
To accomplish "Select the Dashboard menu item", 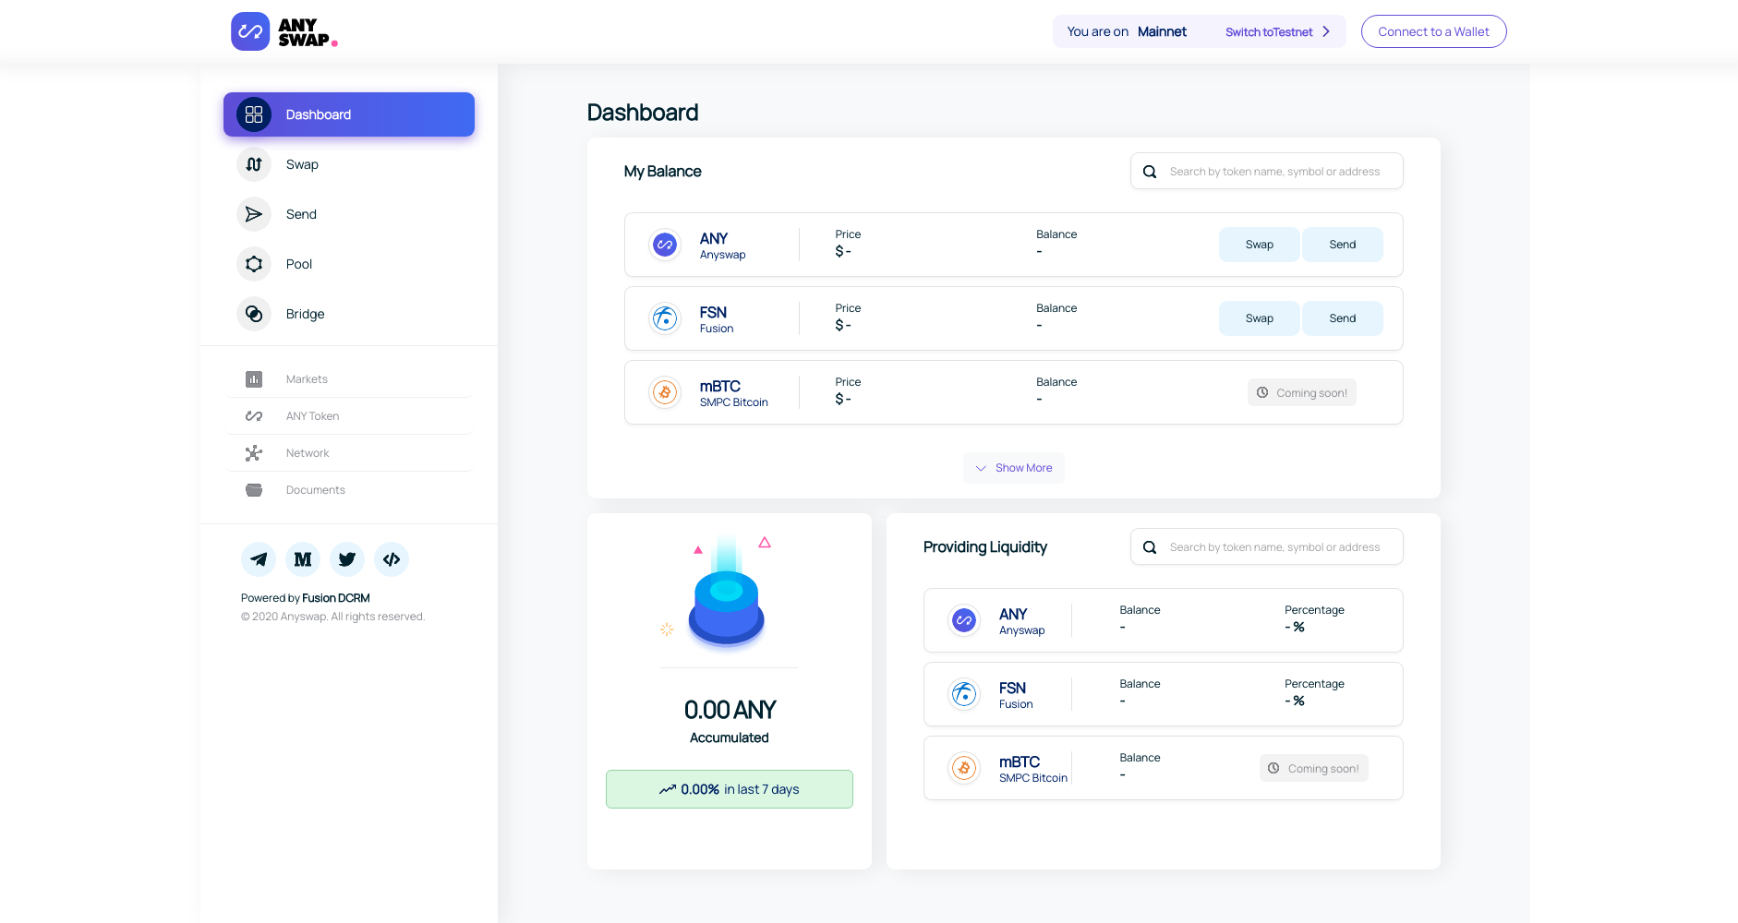I will coord(349,114).
